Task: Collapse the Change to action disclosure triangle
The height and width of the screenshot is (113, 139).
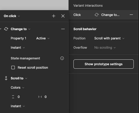Action: [x=1, y=29]
